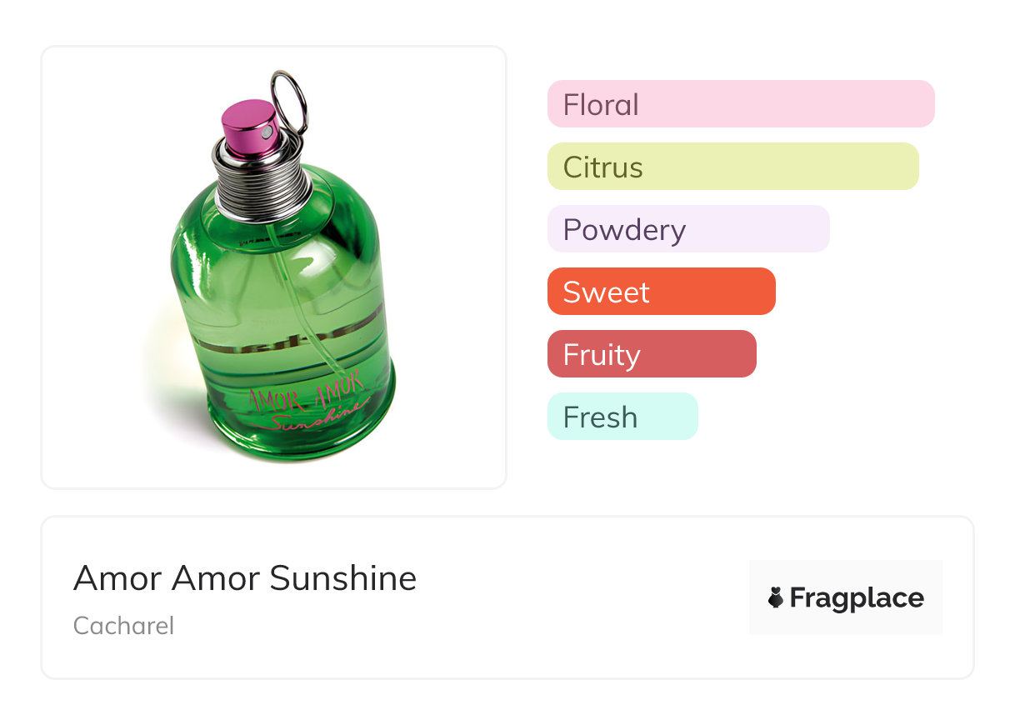Click the pink Amor Amor script on the bottle
1015x720 pixels.
tap(306, 390)
